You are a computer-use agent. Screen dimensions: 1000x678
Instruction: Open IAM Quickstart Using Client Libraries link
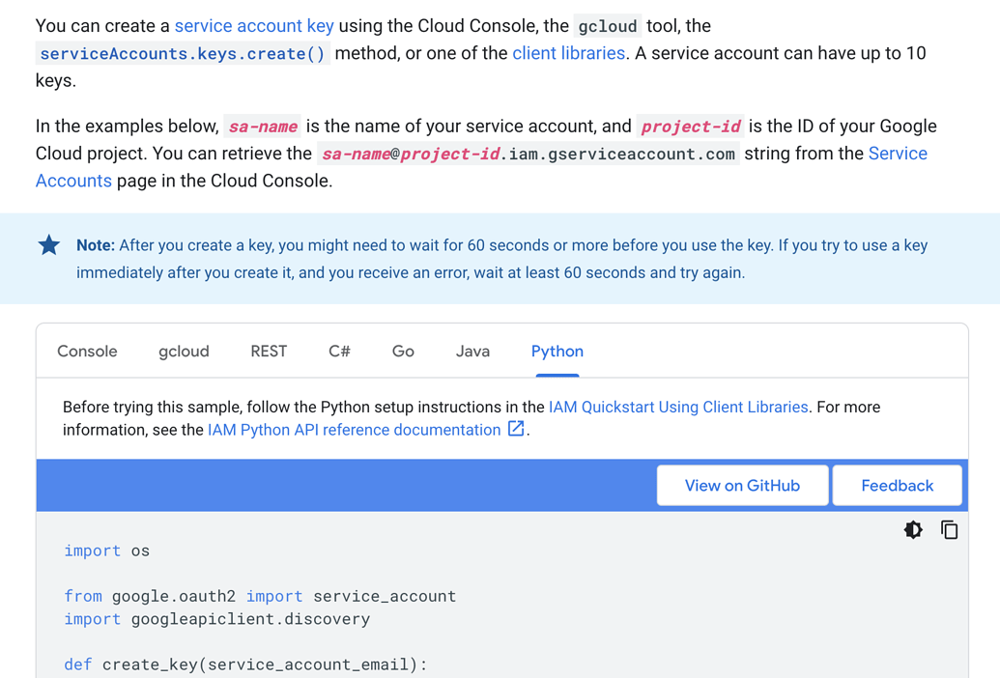click(x=678, y=407)
